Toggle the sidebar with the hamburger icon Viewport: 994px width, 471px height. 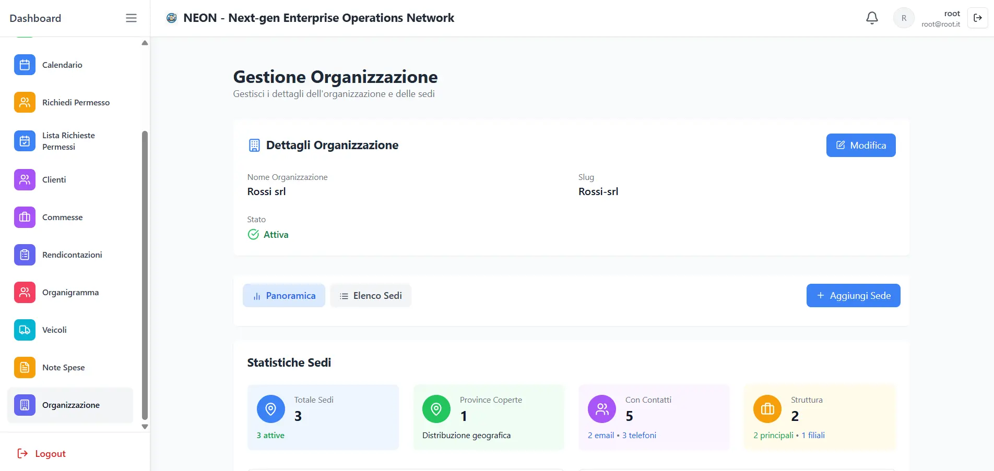tap(131, 17)
